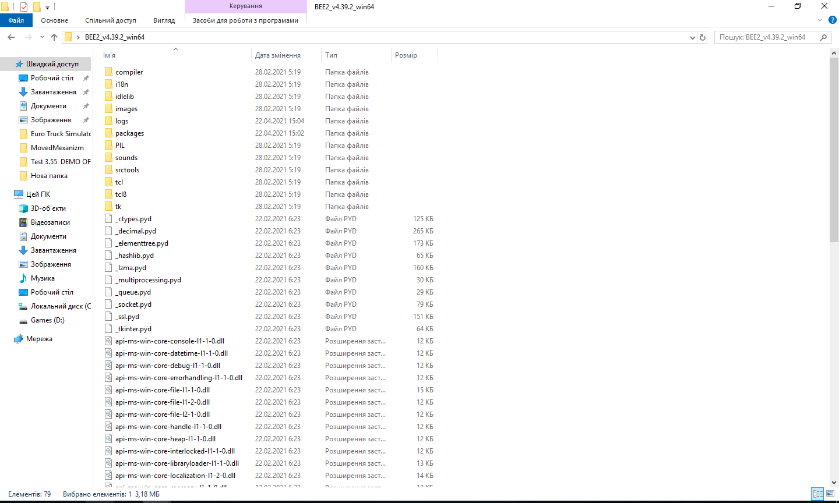839x503 pixels.
Task: Switch to details view in the status bar
Action: (817, 493)
